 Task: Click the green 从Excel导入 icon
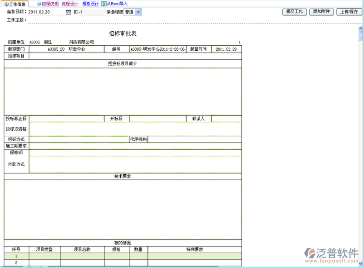coord(104,4)
